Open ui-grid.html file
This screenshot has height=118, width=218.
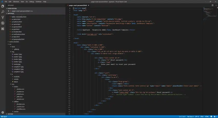15,29
